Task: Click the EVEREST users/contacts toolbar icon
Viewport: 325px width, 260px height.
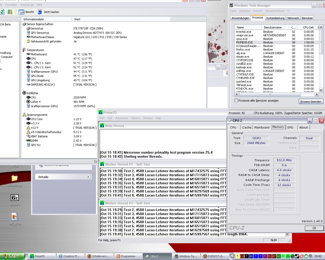Action: tap(10, 12)
